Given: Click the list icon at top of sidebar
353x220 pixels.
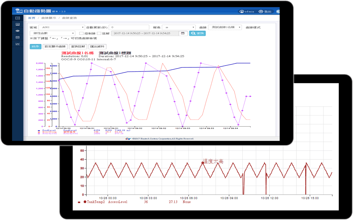Looking at the screenshot, I should pyautogui.click(x=18, y=18).
